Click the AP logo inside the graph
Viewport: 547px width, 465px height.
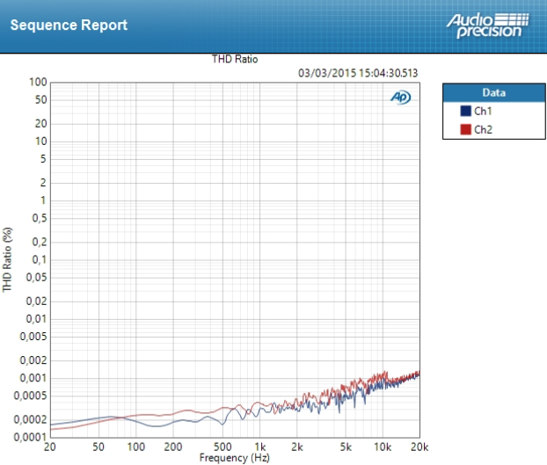400,97
